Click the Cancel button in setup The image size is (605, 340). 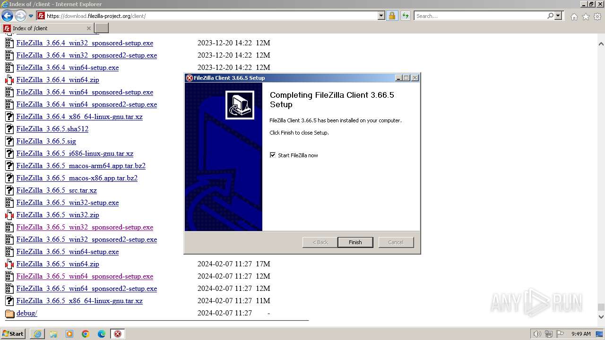click(x=396, y=242)
